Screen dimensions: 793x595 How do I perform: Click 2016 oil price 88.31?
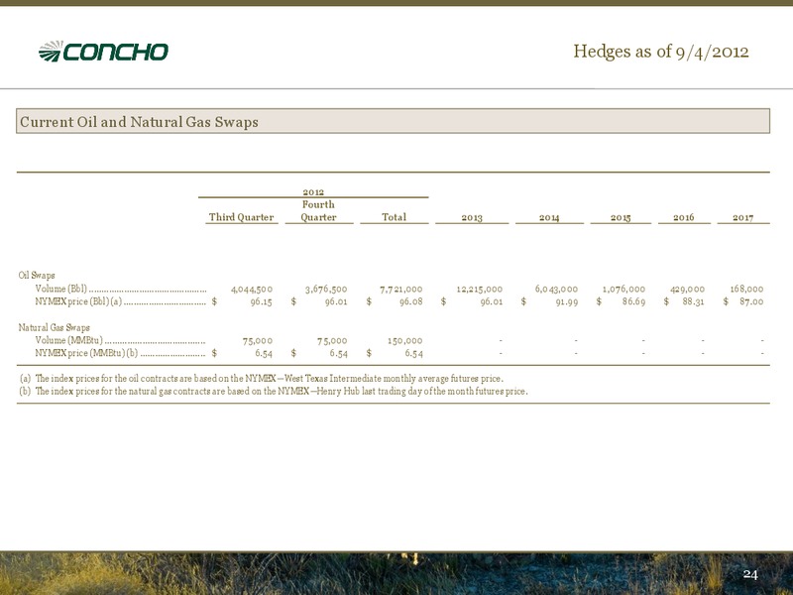pyautogui.click(x=693, y=302)
